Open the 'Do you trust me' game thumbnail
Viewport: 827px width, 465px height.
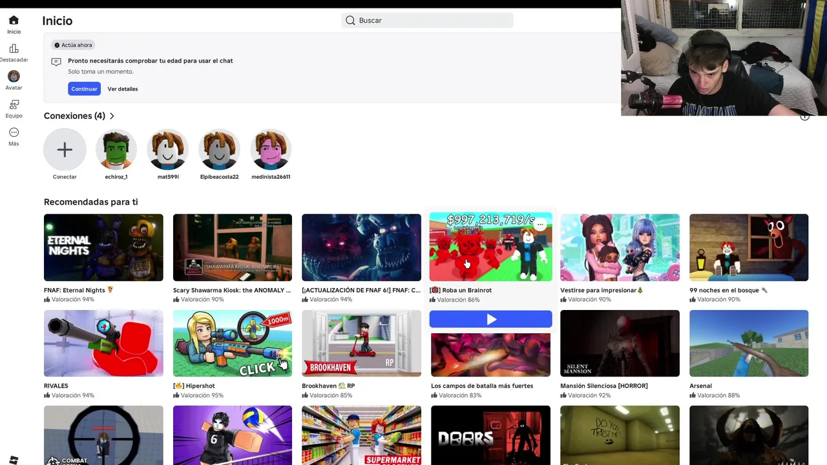620,435
